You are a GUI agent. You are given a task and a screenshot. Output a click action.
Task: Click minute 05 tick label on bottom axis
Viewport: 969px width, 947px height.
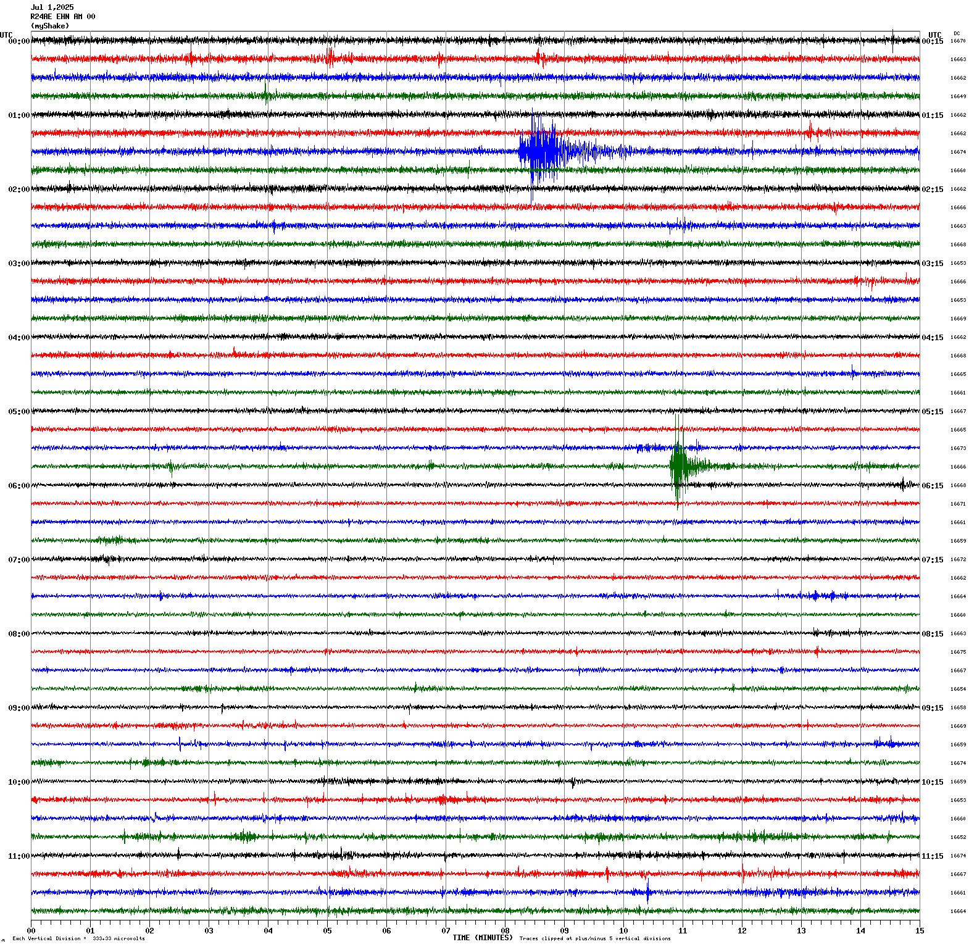(x=328, y=931)
